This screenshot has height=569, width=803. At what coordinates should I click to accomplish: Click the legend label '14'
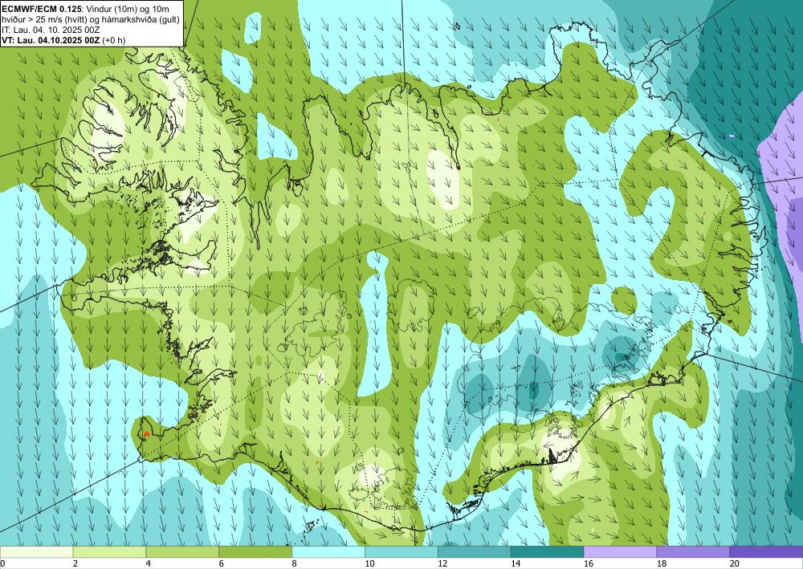click(516, 564)
